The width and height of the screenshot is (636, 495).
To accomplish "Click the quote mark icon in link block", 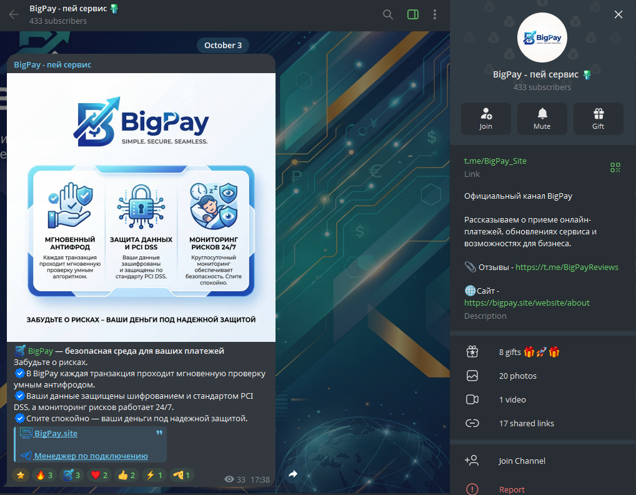I will pos(159,432).
